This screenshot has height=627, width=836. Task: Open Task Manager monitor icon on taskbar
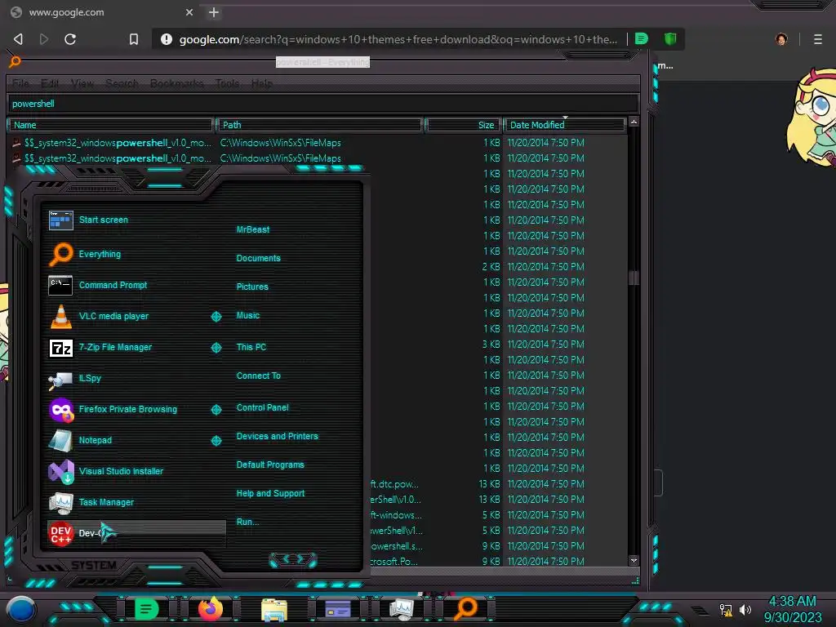click(402, 609)
